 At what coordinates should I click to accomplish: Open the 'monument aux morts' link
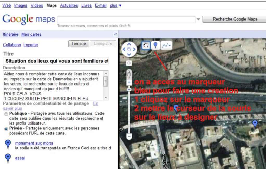click(x=34, y=143)
